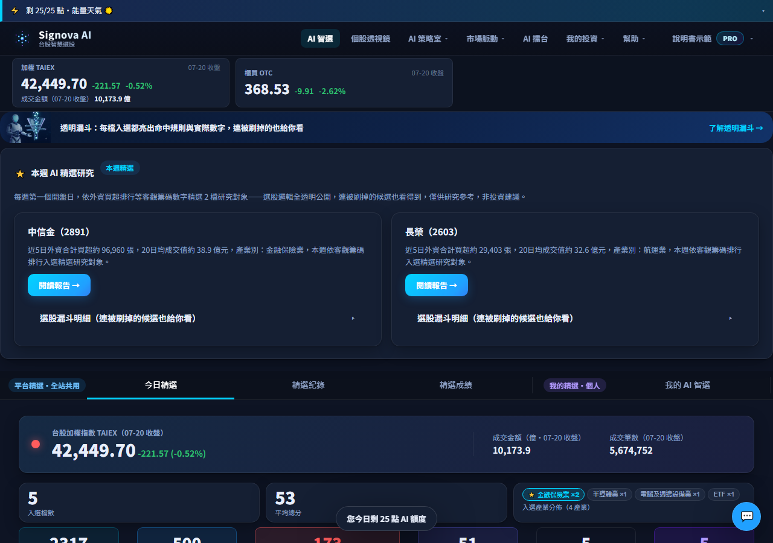Select the 金融保險業 ×2 industry chip
The width and height of the screenshot is (773, 543).
(553, 495)
